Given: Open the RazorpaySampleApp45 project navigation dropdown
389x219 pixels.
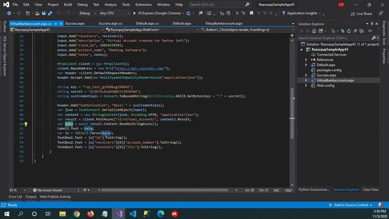Looking at the screenshot, I should pos(57,30).
